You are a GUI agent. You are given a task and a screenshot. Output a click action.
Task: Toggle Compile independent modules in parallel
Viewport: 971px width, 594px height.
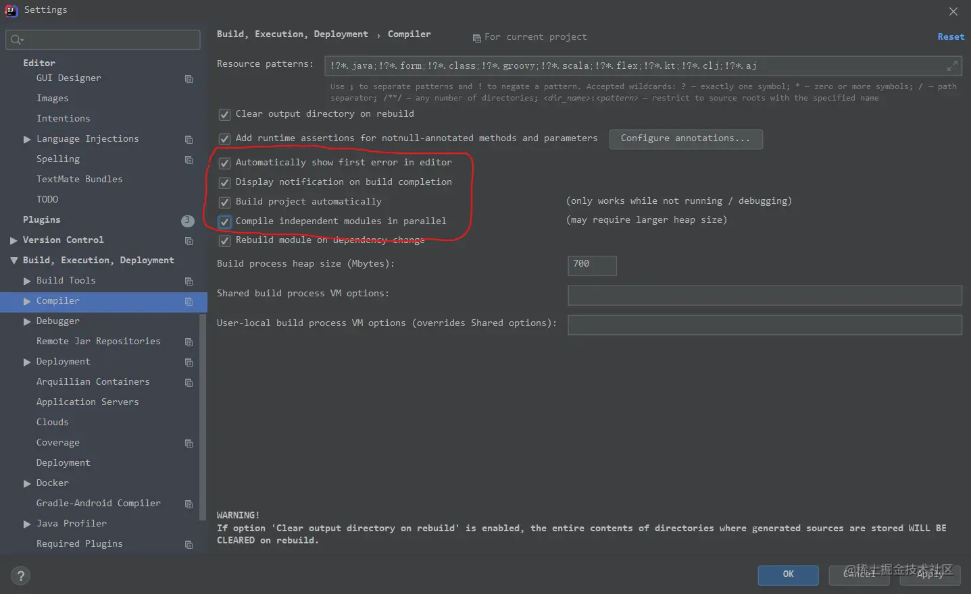pyautogui.click(x=224, y=221)
